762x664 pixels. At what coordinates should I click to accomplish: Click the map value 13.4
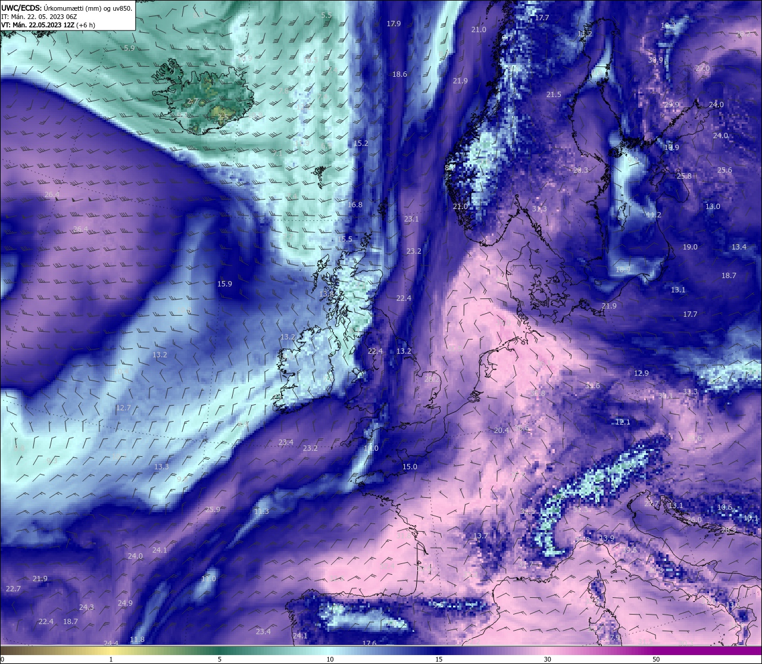coord(739,247)
